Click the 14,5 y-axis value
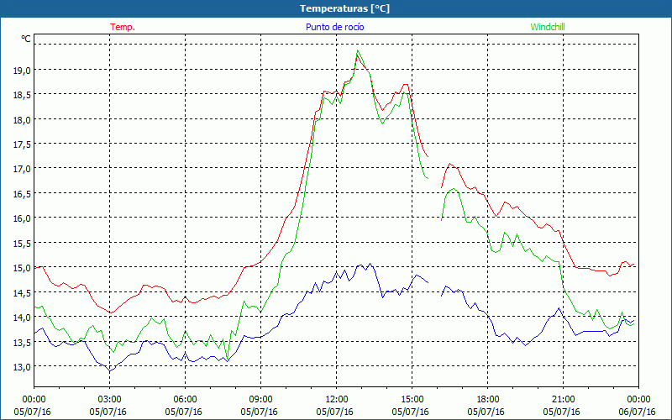This screenshot has width=672, height=420. [22, 292]
